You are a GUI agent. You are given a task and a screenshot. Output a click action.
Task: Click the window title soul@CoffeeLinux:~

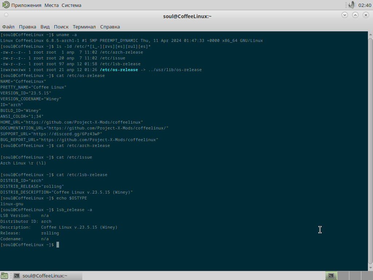click(x=187, y=16)
